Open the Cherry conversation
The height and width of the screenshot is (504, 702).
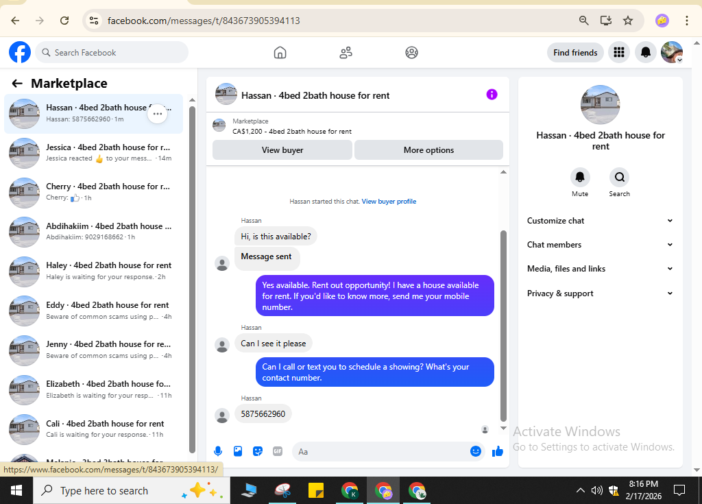tap(93, 192)
